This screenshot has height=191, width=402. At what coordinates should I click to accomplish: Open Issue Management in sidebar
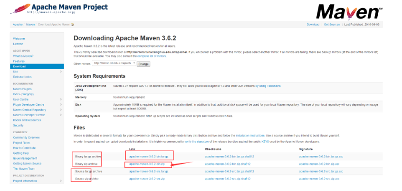25,158
